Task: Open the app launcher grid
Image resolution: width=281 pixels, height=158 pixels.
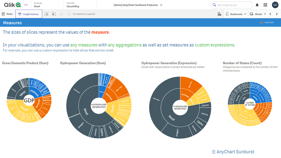Action: (x=265, y=5)
